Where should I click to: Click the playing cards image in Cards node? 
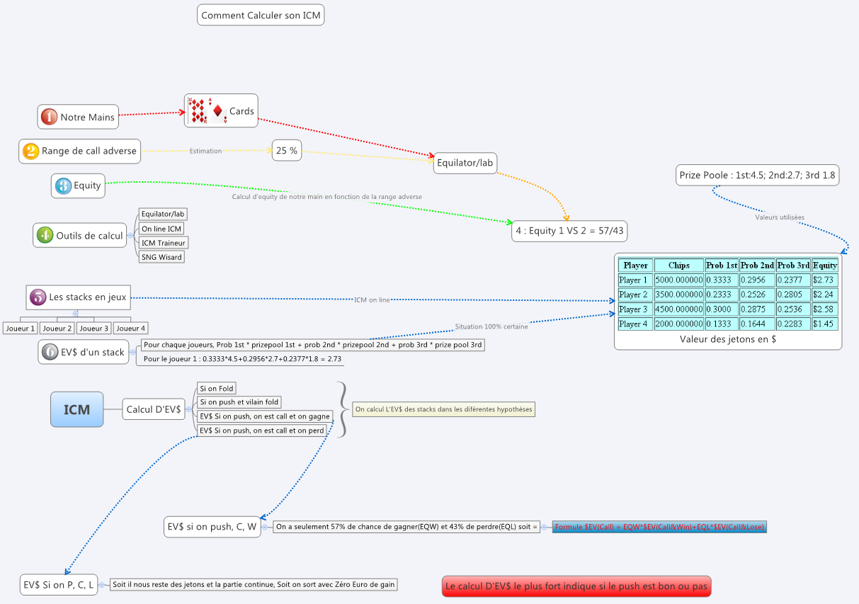207,110
